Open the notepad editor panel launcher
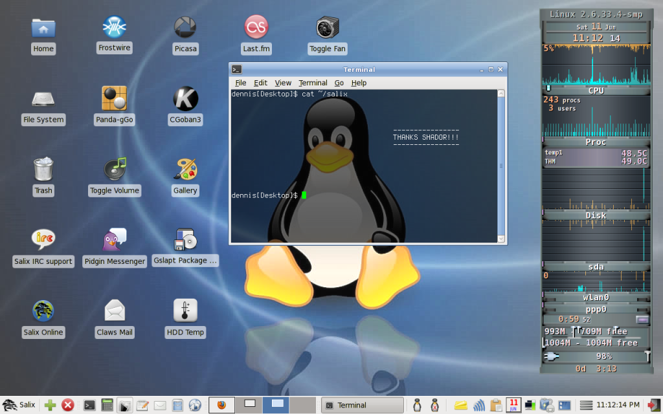Screen dimensions: 663x414 point(142,406)
